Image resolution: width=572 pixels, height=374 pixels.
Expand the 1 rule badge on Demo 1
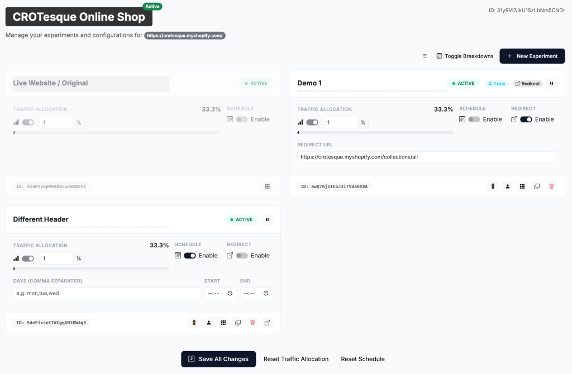click(x=496, y=83)
